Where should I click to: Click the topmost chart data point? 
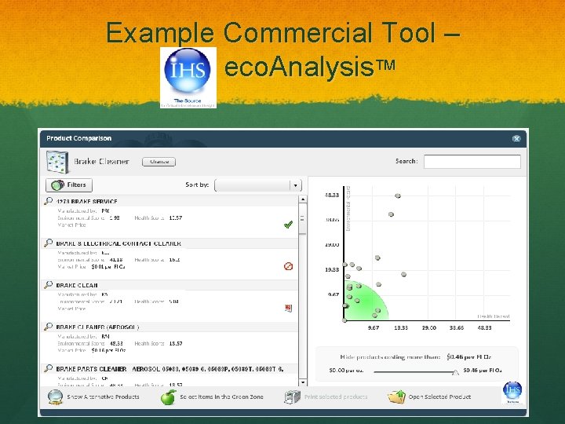398,196
